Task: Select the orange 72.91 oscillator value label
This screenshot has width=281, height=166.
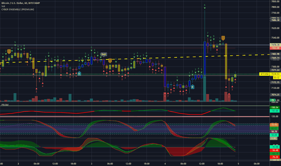Action: point(274,125)
